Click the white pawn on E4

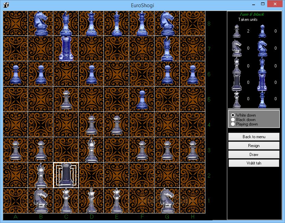click(x=117, y=125)
